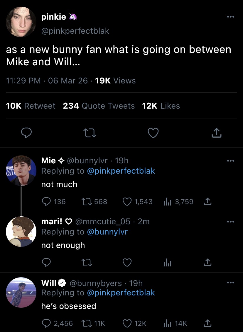View analytics for mari's reply
243x332 pixels.
coord(167,263)
